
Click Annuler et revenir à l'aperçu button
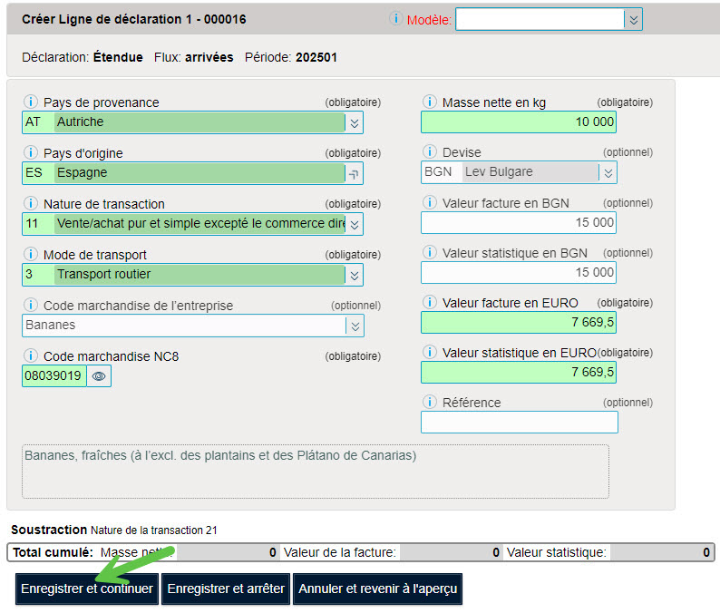click(x=377, y=589)
